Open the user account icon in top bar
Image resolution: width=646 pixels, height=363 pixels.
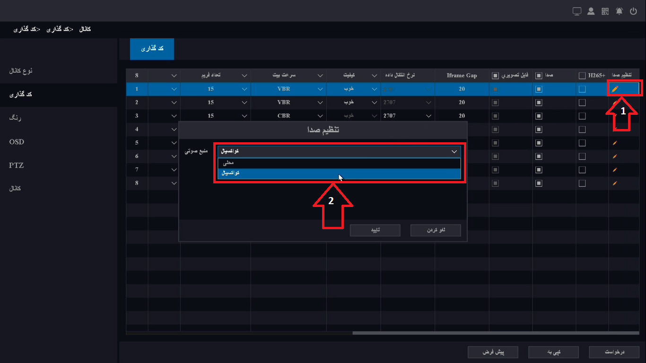591,11
